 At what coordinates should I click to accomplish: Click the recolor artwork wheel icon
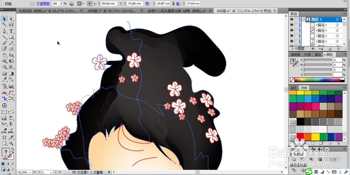[x=72, y=3]
